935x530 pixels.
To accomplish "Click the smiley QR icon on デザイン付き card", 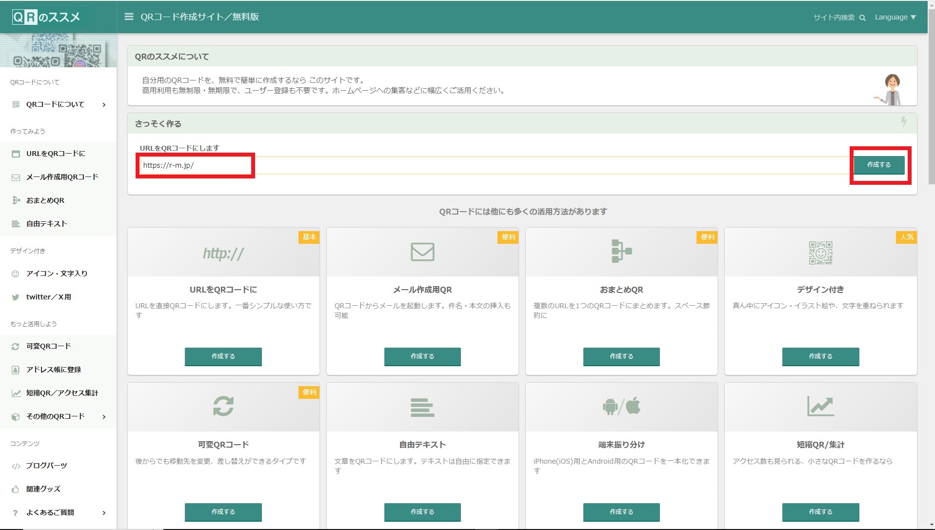I will click(x=820, y=253).
